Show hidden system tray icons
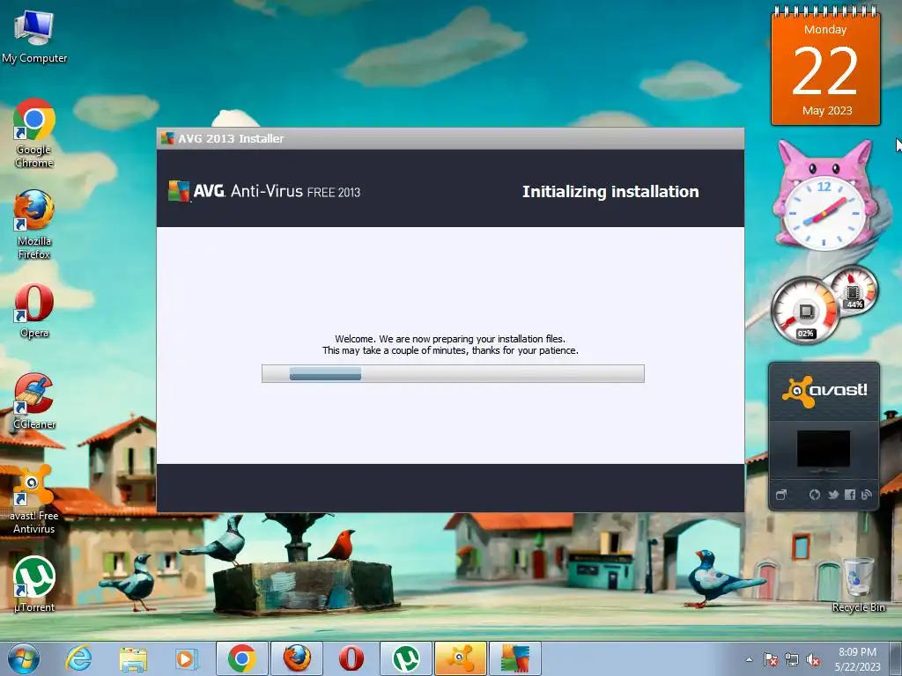The image size is (902, 676). click(749, 659)
